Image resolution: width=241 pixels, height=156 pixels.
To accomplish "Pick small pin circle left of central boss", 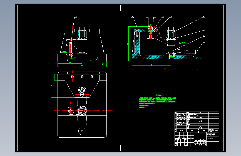I will pyautogui.click(x=70, y=110).
